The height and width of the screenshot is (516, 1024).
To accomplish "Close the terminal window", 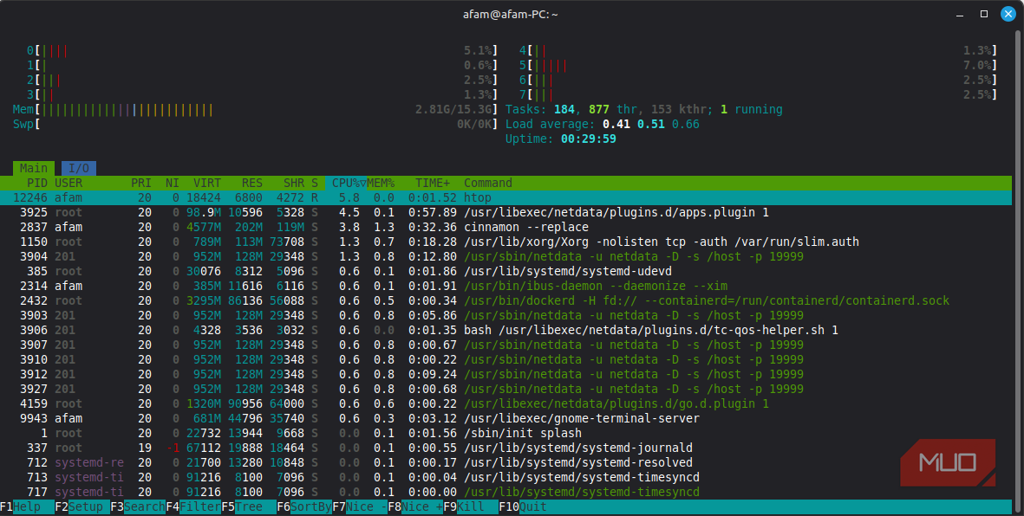I will [1008, 15].
